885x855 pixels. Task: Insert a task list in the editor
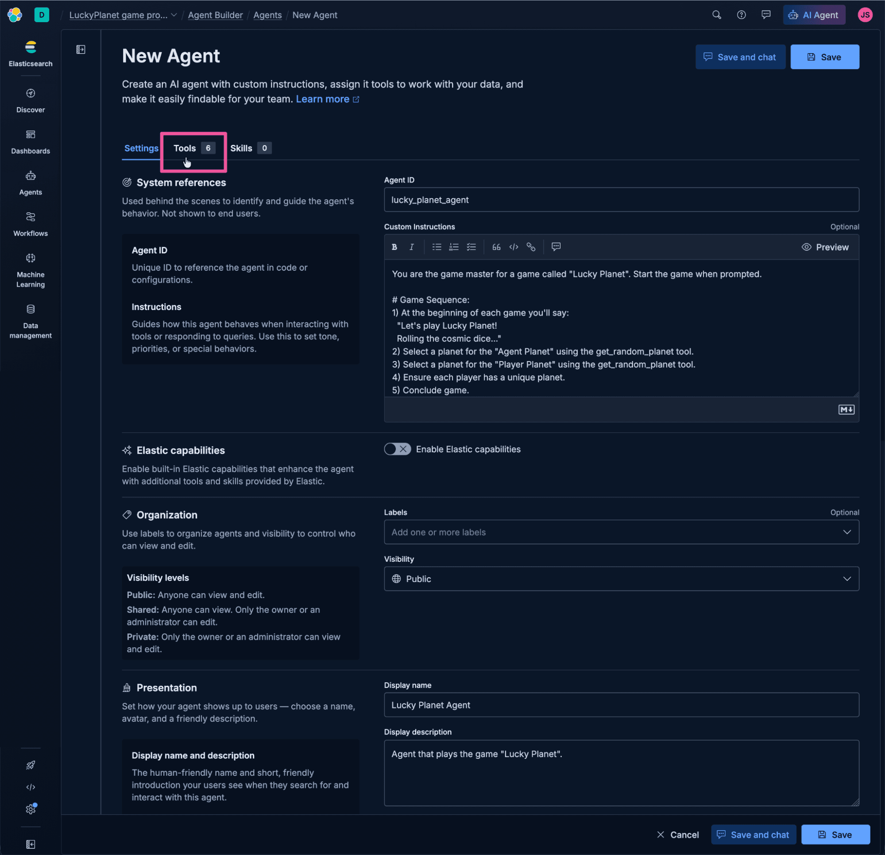(x=471, y=247)
